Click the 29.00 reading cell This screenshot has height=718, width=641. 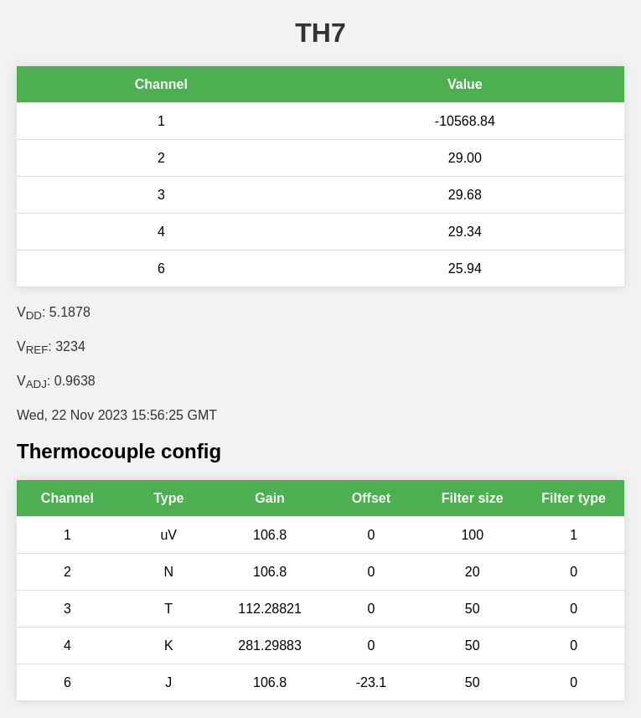click(464, 158)
